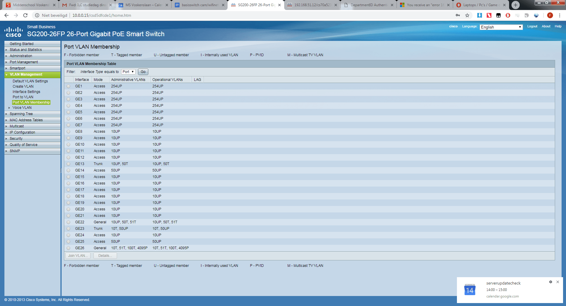Viewport: 566px width, 306px height.
Task: Open Chrome's three-dot menu
Action: pyautogui.click(x=560, y=15)
